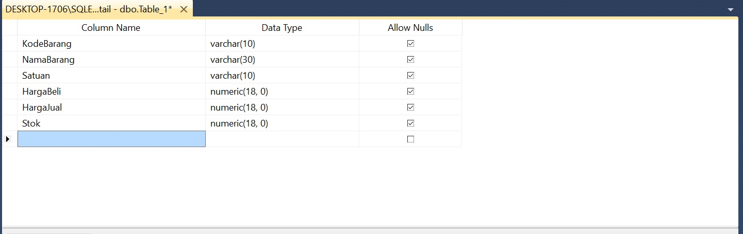
Task: Disable Allow Nulls for HargaJual
Action: click(x=410, y=107)
